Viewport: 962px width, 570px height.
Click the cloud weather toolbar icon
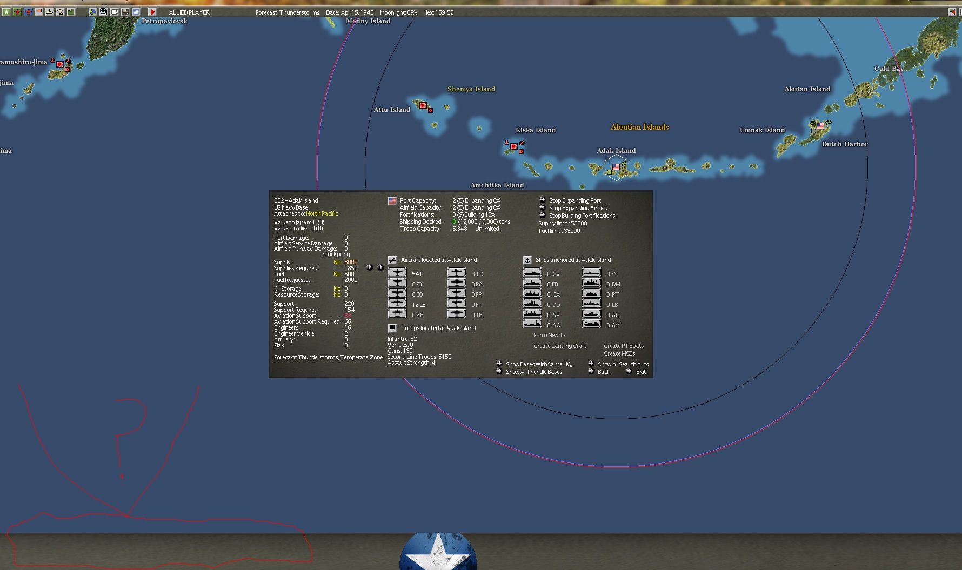(x=136, y=12)
